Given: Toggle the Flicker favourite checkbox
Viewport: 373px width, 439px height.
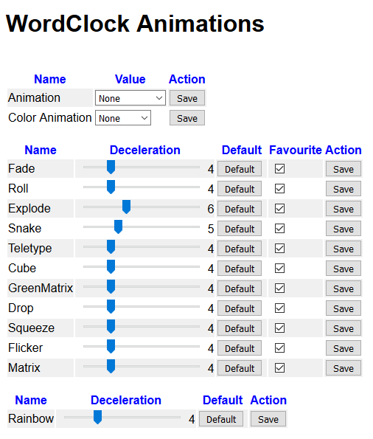Looking at the screenshot, I should click(x=279, y=348).
